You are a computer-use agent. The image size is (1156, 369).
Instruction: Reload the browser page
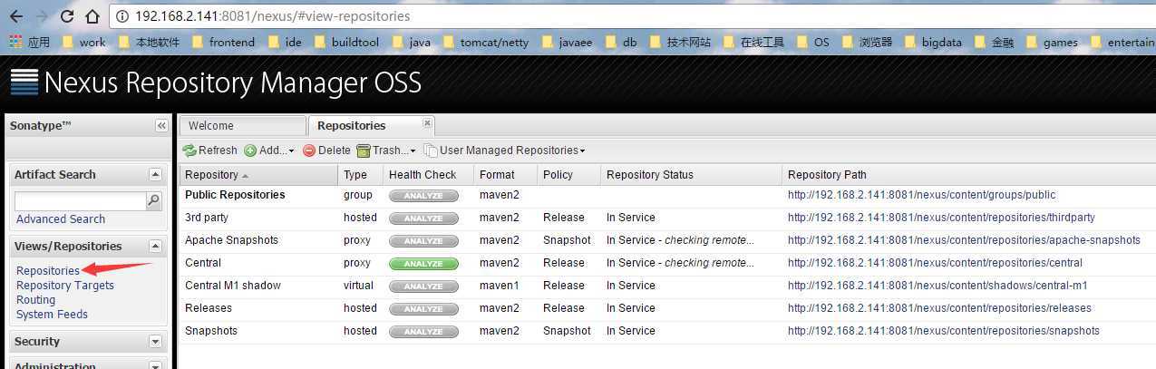pyautogui.click(x=67, y=16)
